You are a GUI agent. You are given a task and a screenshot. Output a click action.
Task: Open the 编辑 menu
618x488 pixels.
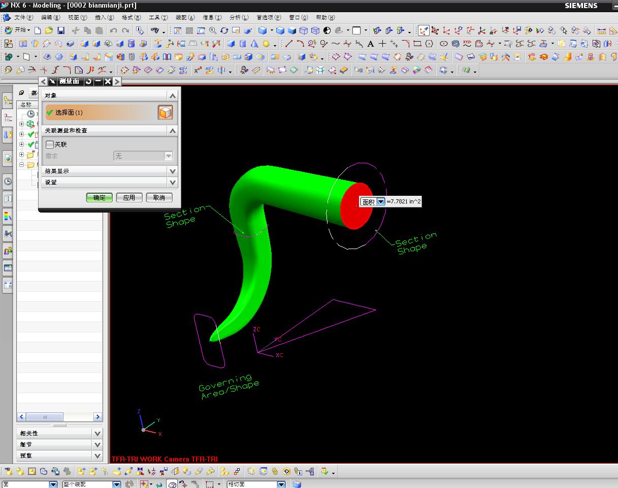50,18
